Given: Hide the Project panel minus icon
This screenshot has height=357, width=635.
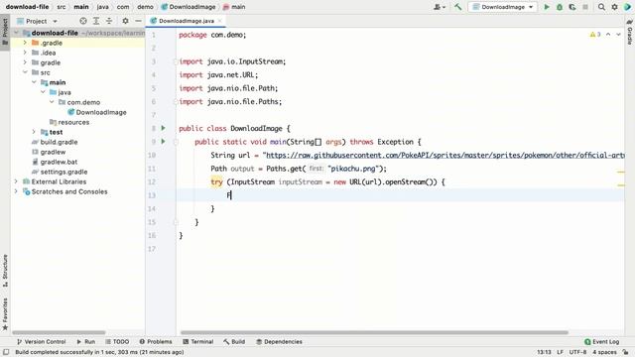Looking at the screenshot, I should pyautogui.click(x=138, y=21).
